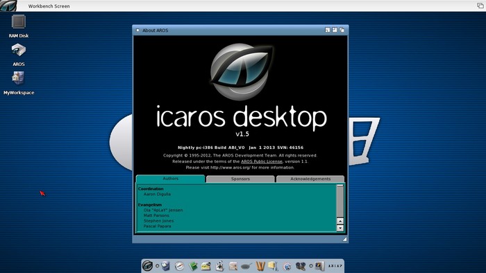Switch to the Sponsors tab
This screenshot has height=273, width=486.
[x=240, y=179]
